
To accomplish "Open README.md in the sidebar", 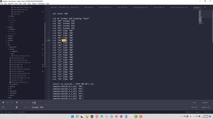I will tap(15, 85).
